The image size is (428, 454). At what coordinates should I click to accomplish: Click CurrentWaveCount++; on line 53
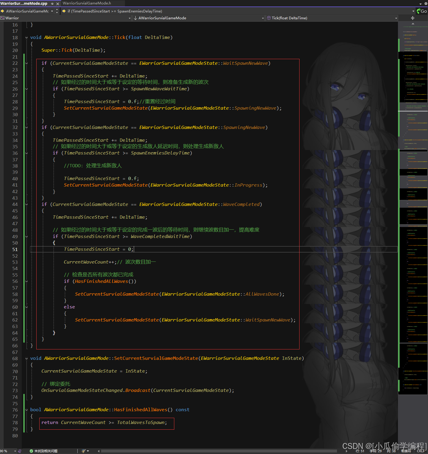[x=90, y=262]
